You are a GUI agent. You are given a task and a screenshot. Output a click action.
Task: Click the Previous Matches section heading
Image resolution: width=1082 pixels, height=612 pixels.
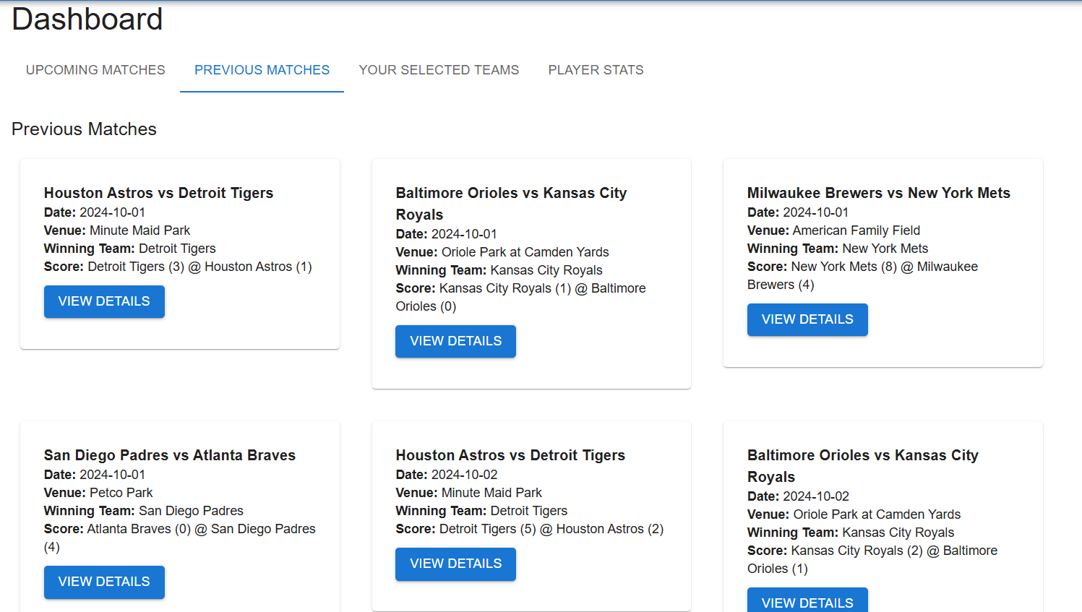(84, 129)
